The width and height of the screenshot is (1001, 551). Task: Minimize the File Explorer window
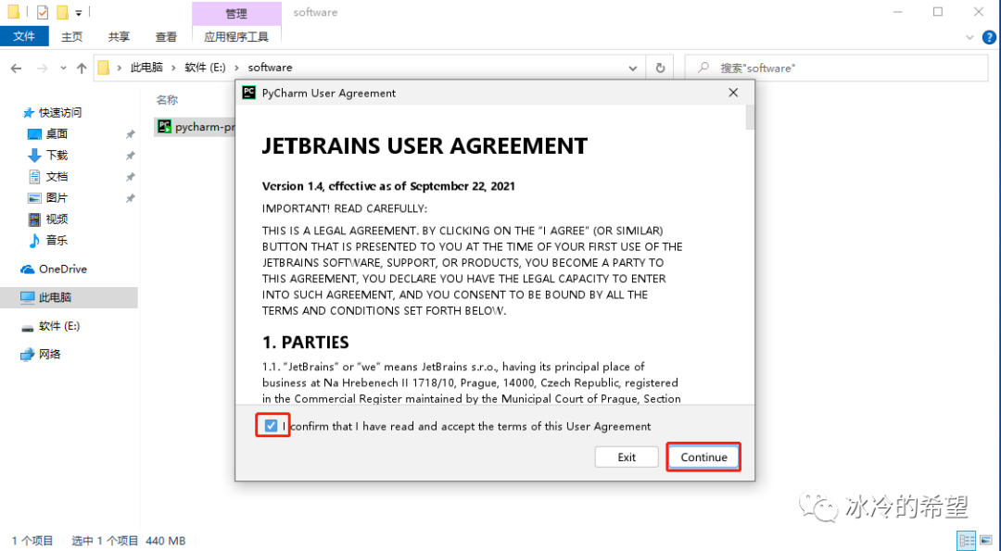point(897,12)
